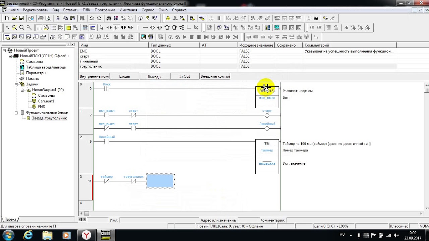The height and width of the screenshot is (241, 429).
Task: Select the New Coil tool
Action: coord(152,27)
